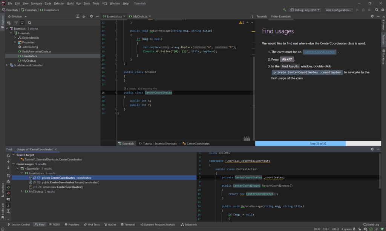
Task: Open Solution explorer settings gear
Action: (91, 17)
